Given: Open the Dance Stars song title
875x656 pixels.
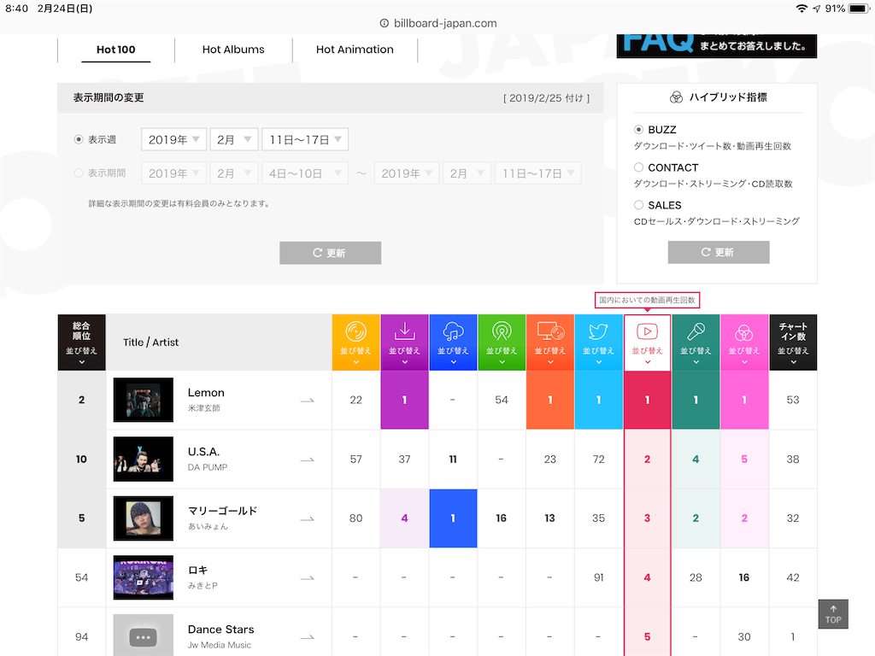Looking at the screenshot, I should [221, 630].
